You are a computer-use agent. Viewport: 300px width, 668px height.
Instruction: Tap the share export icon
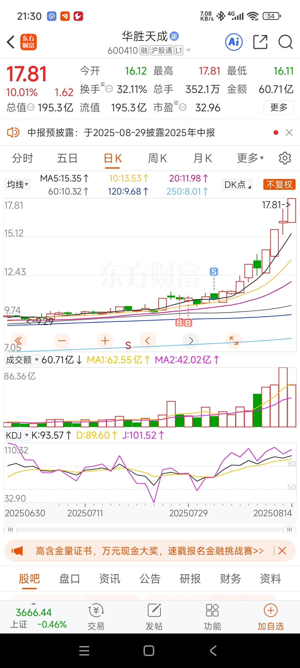[x=260, y=42]
